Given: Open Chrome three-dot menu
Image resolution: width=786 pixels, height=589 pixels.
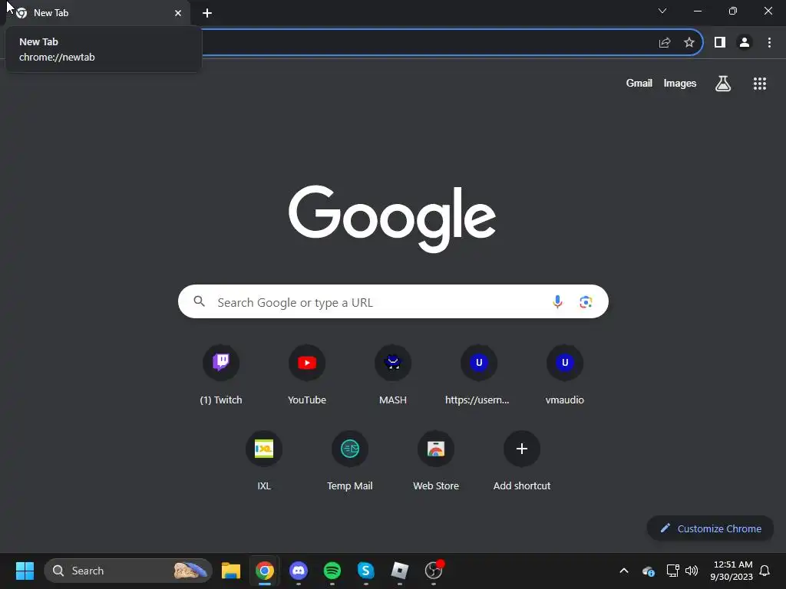Looking at the screenshot, I should pyautogui.click(x=769, y=43).
